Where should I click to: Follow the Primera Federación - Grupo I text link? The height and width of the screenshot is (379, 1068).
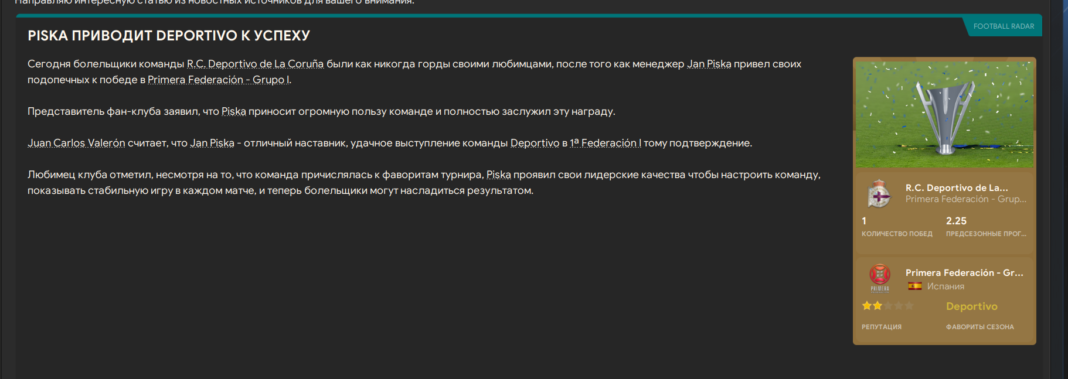218,80
